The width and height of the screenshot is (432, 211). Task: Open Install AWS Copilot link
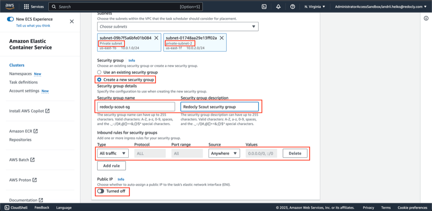[x=26, y=111]
